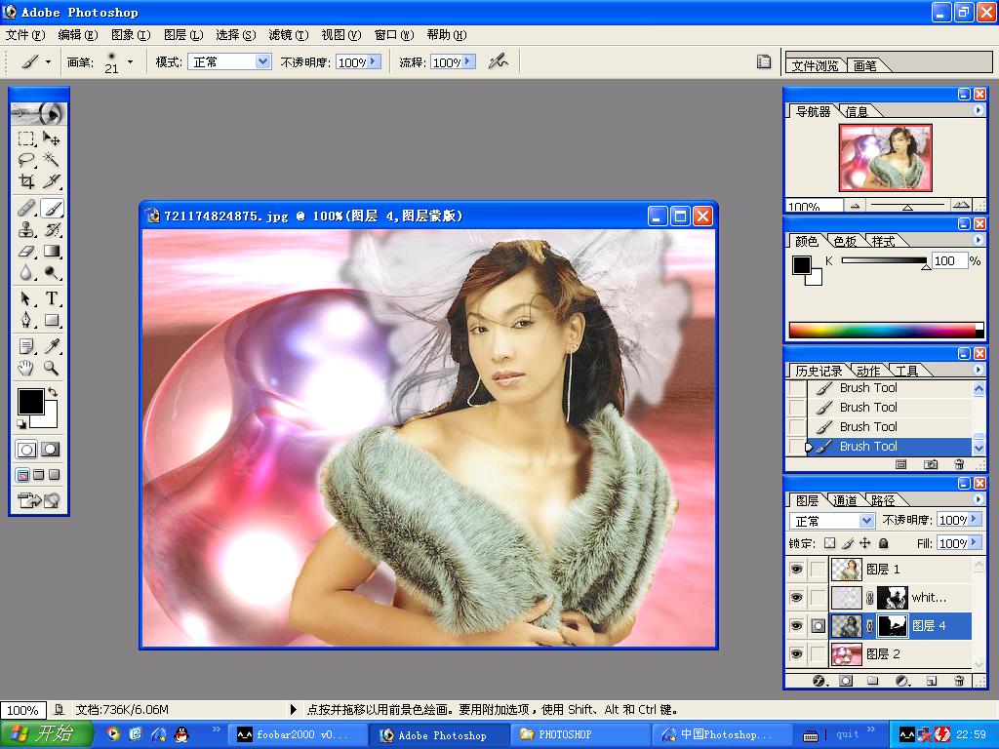Screen dimensions: 999x749
Task: Open 中国Photoshop window from taskbar
Action: pos(722,734)
